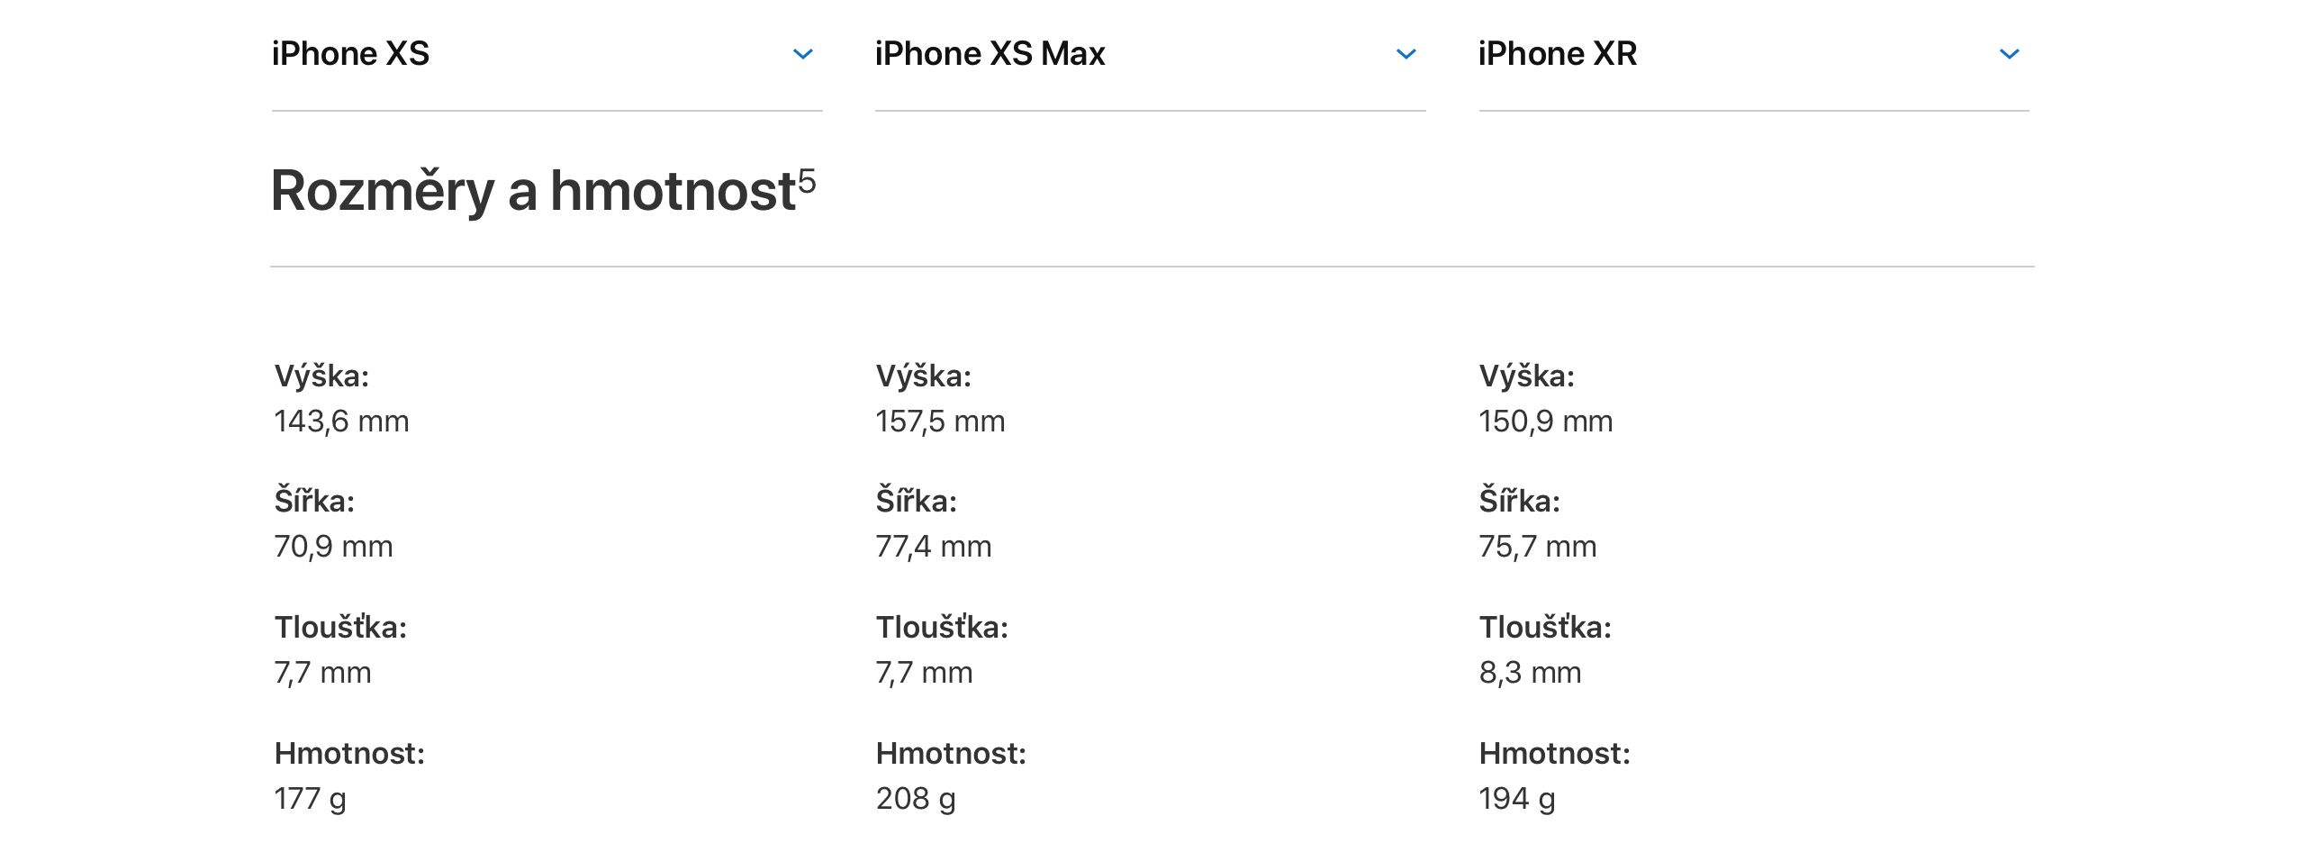2305x852 pixels.
Task: Select the 77,4 mm width value
Action: [933, 547]
